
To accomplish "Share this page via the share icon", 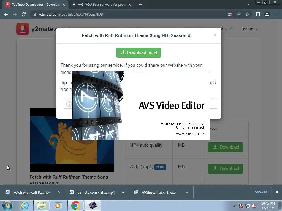I will 238,15.
